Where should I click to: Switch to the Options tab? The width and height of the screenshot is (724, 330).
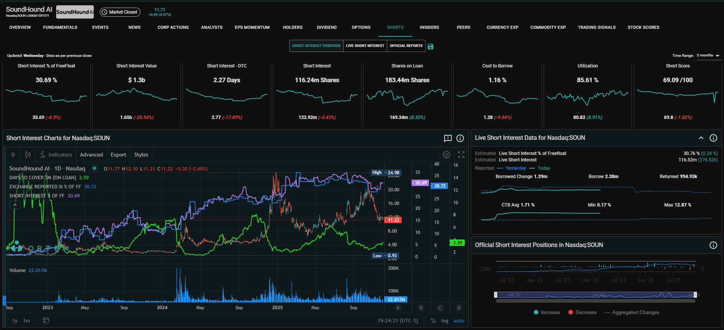[361, 28]
